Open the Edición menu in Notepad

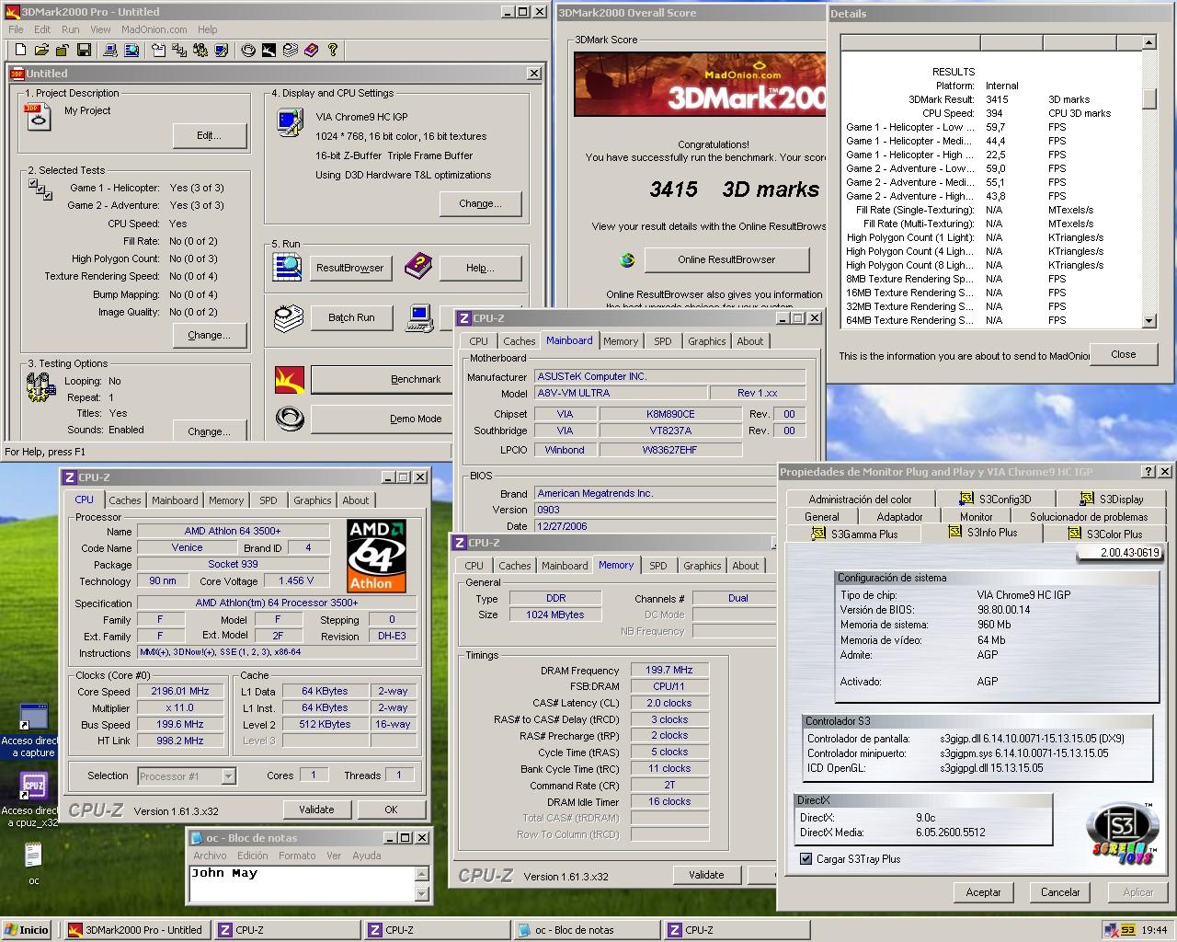(253, 856)
